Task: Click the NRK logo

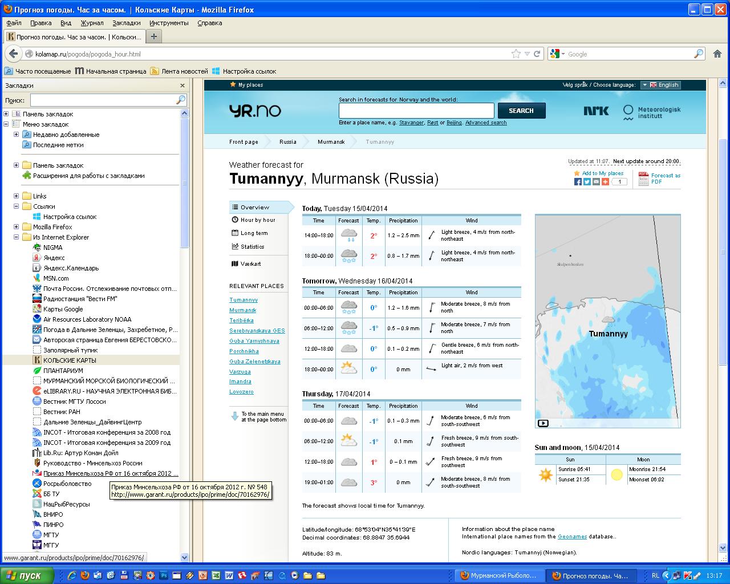Action: coord(596,111)
